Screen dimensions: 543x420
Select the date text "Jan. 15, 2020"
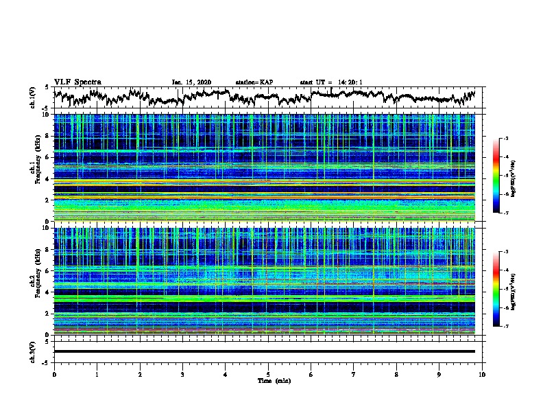tap(191, 82)
